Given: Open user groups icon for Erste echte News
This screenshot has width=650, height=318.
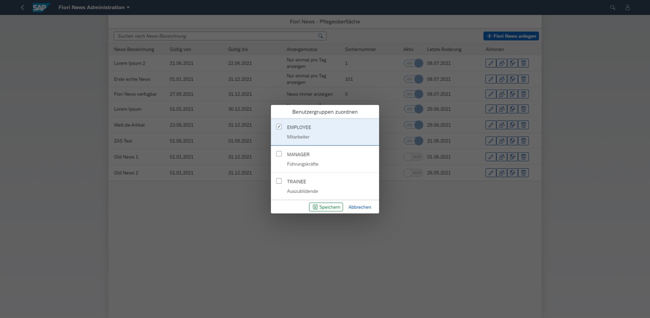Looking at the screenshot, I should (x=501, y=79).
